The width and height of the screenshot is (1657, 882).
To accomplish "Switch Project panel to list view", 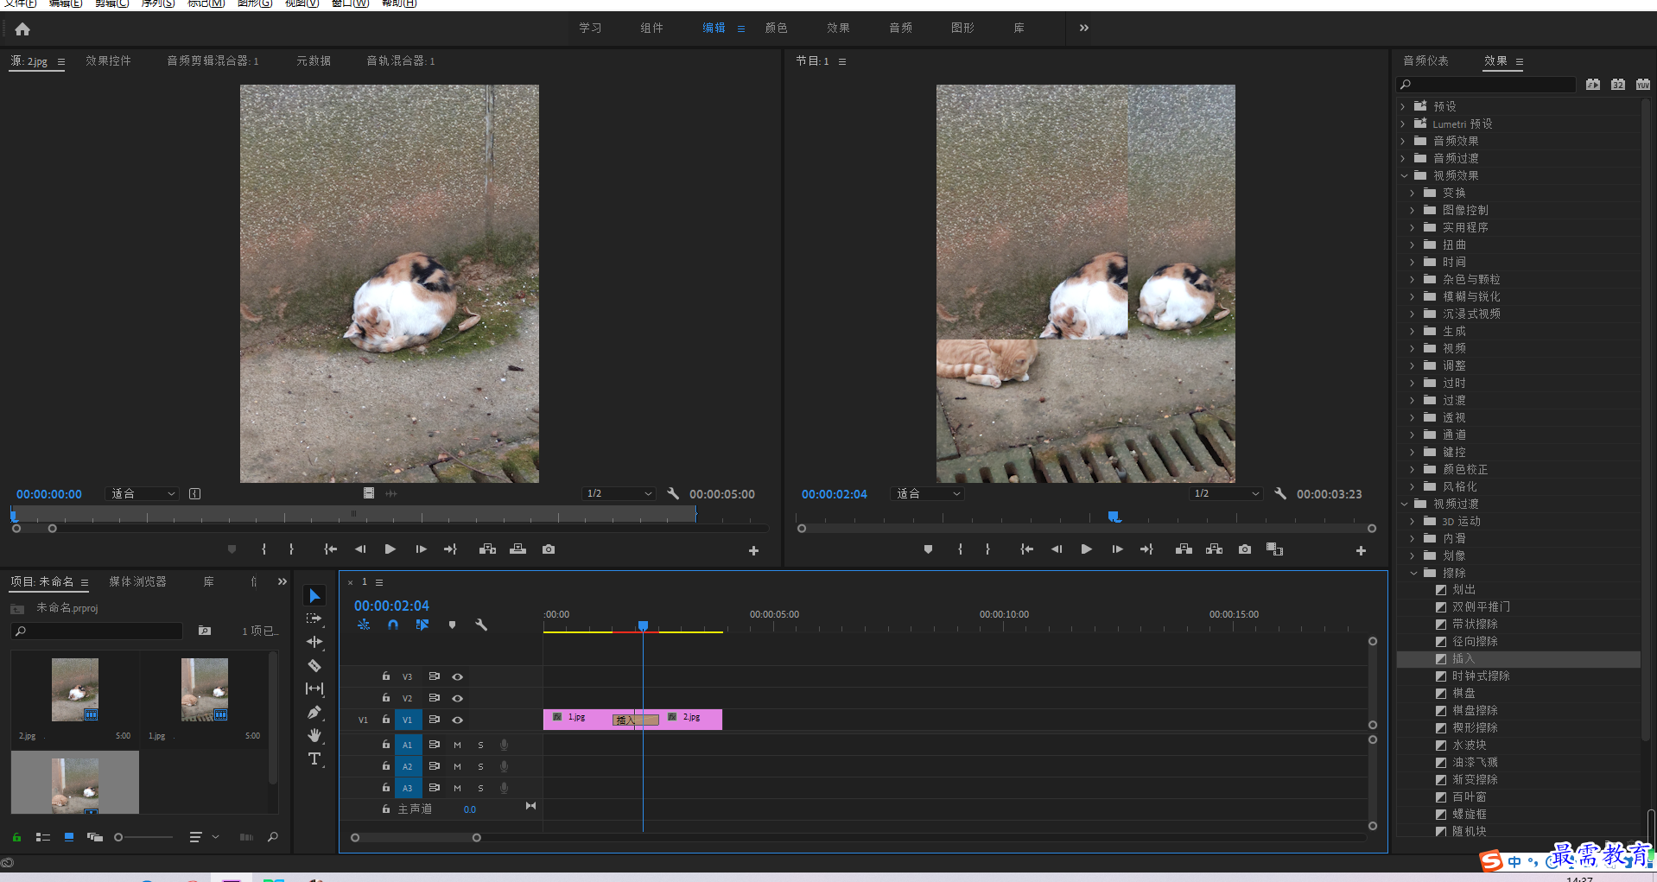I will [x=42, y=837].
